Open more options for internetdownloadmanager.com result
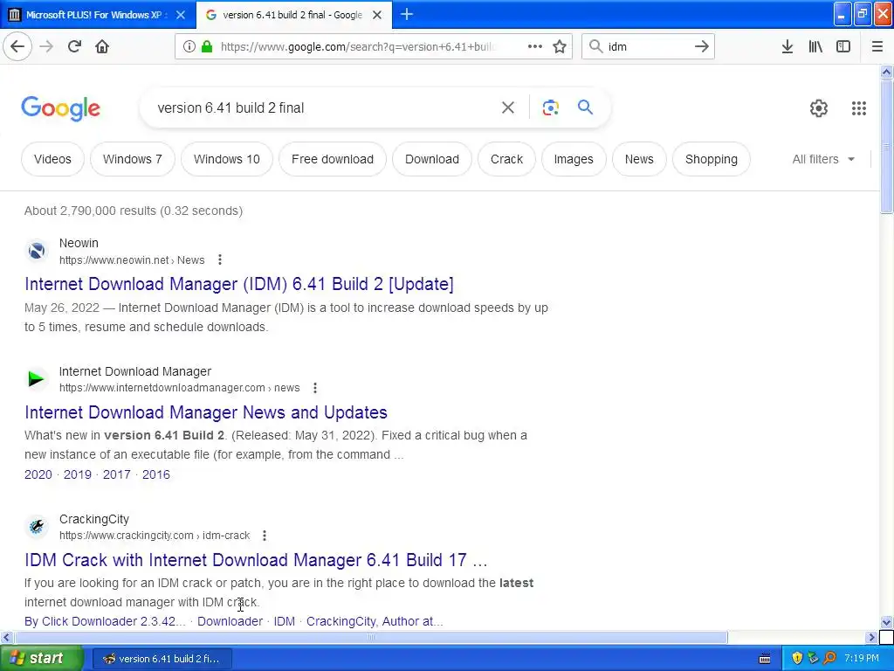894x671 pixels. pos(314,388)
